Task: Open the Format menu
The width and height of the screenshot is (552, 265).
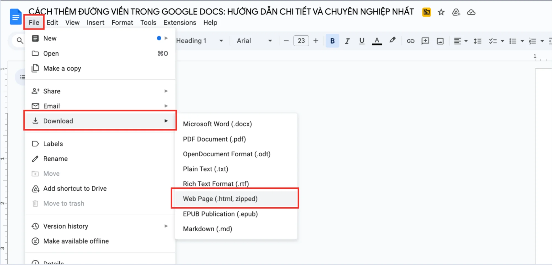Action: (122, 22)
